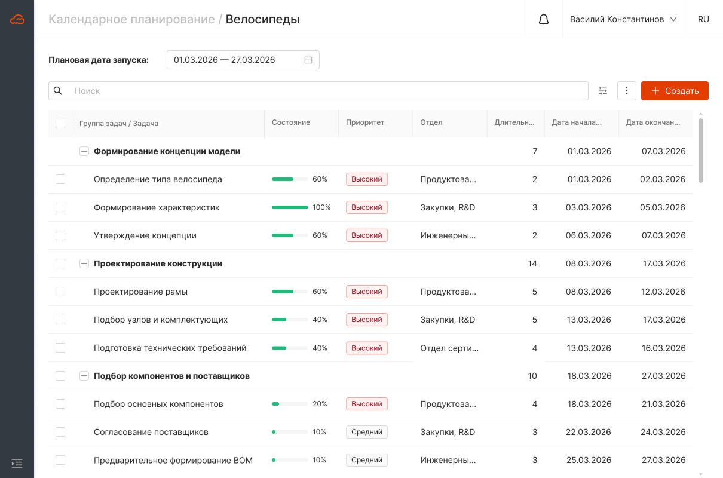This screenshot has height=478, width=723.
Task: Go to «Календарное планирование» breadcrumb
Action: (x=131, y=19)
